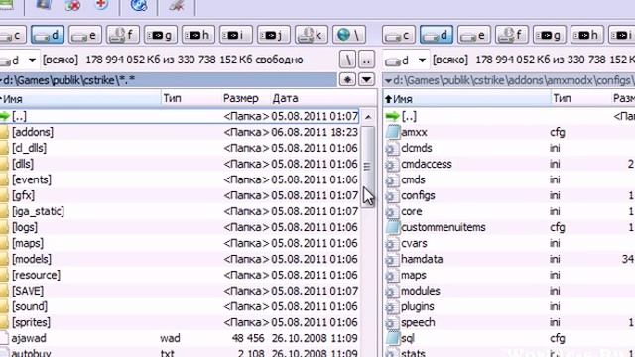Select cvars ini file
The width and height of the screenshot is (635, 357).
pyautogui.click(x=509, y=243)
